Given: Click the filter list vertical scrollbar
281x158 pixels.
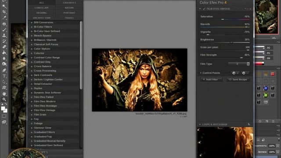Looking at the screenshot, I should coord(81,55).
